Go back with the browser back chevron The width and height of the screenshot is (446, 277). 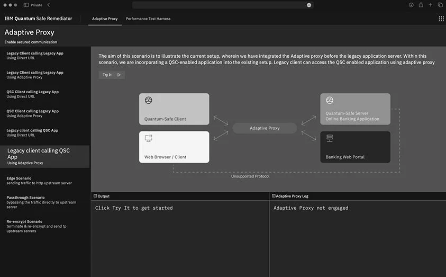click(49, 5)
